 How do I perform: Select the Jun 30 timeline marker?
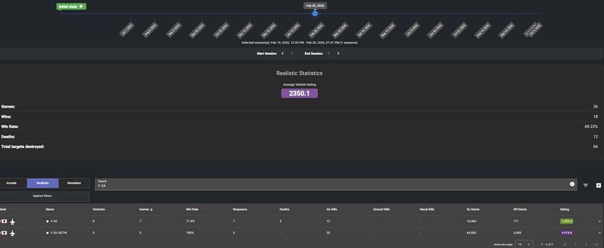435,30
